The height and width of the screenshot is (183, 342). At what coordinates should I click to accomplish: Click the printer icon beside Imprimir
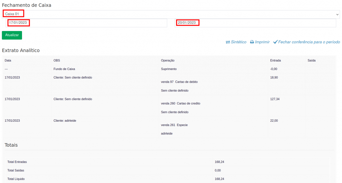pos(252,42)
